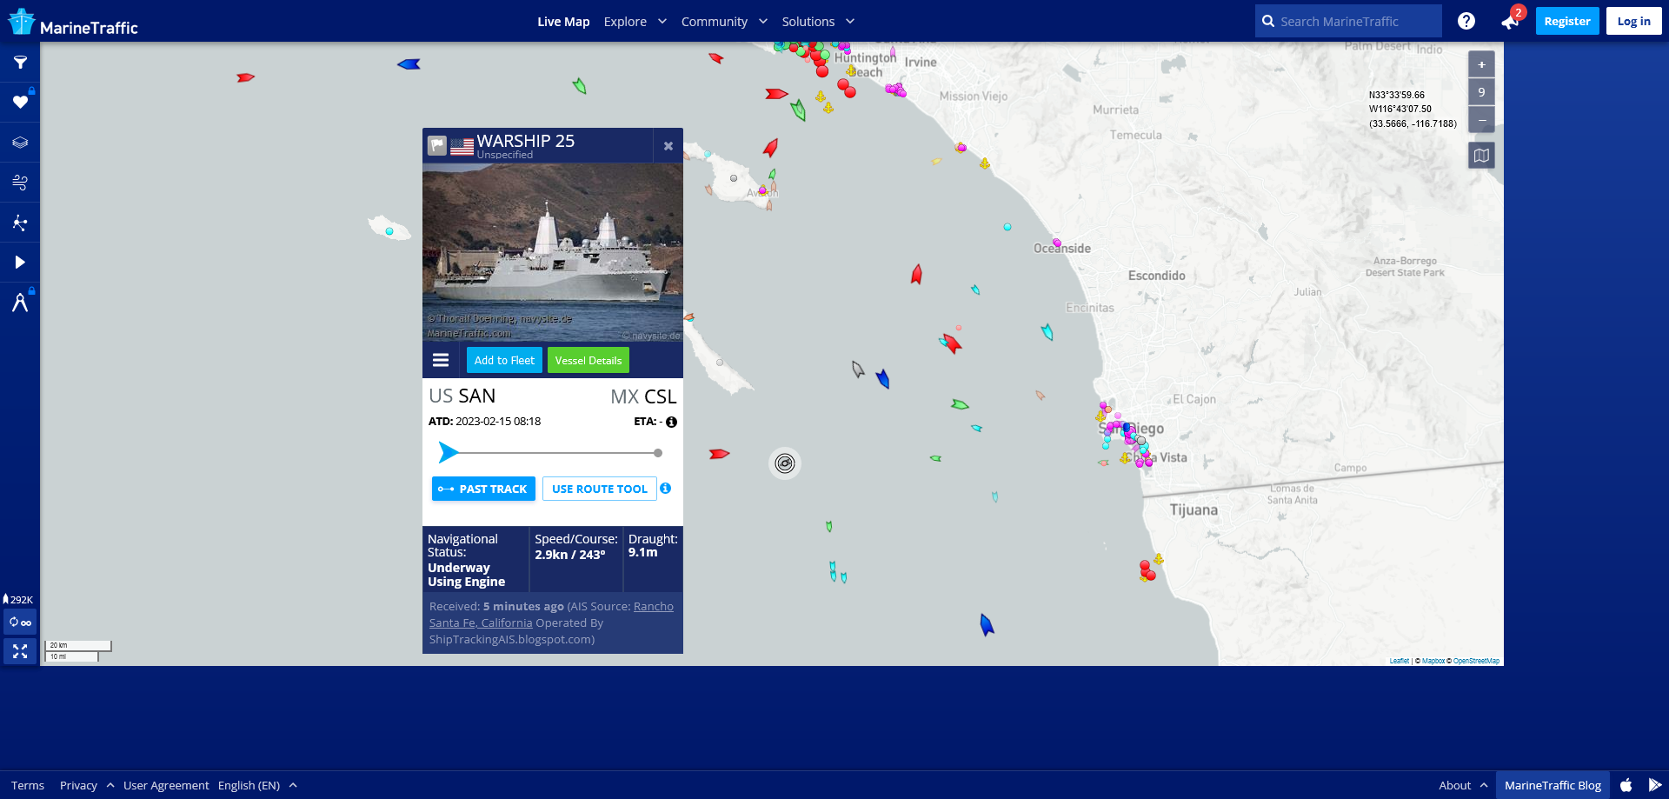1669x799 pixels.
Task: Click the ETA info icon
Action: [671, 423]
